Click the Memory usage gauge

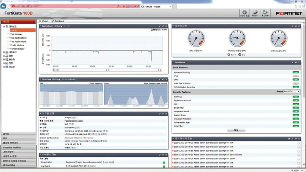tap(237, 39)
